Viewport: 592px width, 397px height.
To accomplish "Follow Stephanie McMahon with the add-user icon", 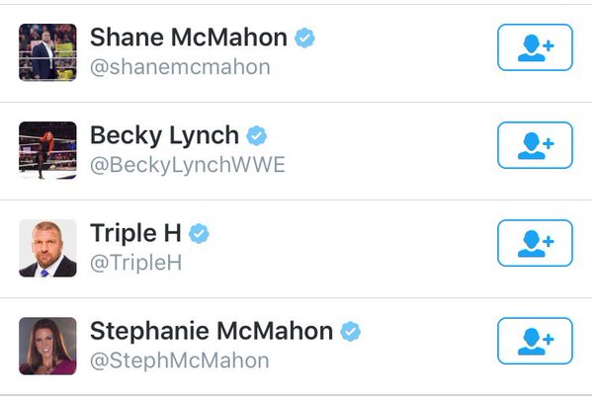I will [535, 341].
